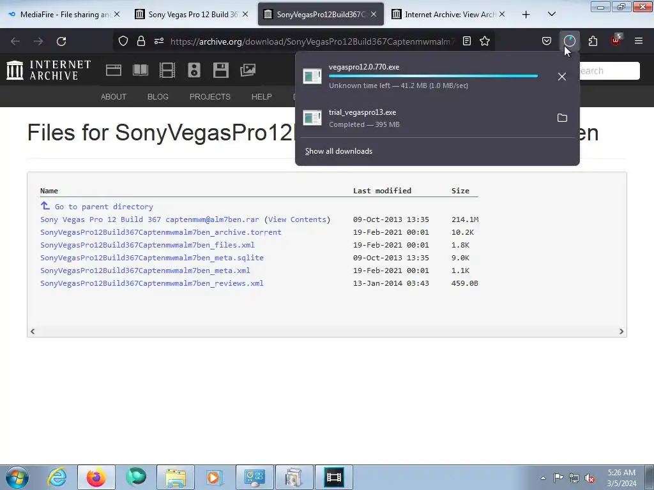The height and width of the screenshot is (490, 654).
Task: Open the _reviews.xml link
Action: click(152, 283)
